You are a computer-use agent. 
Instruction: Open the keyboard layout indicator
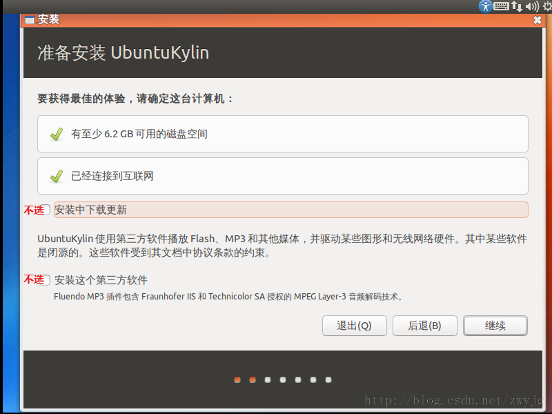pos(501,6)
